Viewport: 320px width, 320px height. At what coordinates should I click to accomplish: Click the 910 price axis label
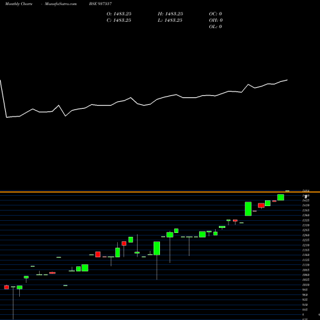coord(305,305)
